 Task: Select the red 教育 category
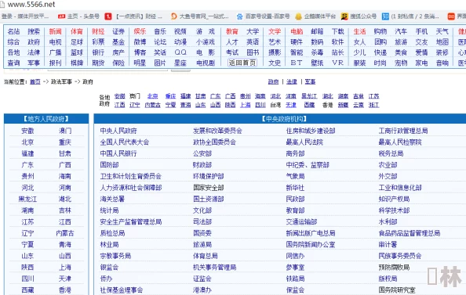(231, 31)
